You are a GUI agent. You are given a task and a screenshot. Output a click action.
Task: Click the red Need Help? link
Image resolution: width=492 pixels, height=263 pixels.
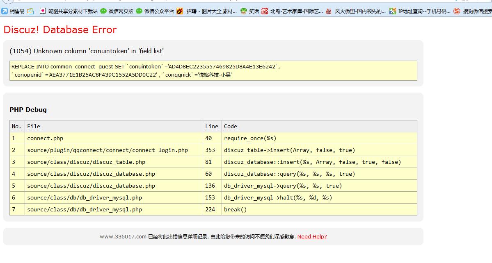pos(312,236)
